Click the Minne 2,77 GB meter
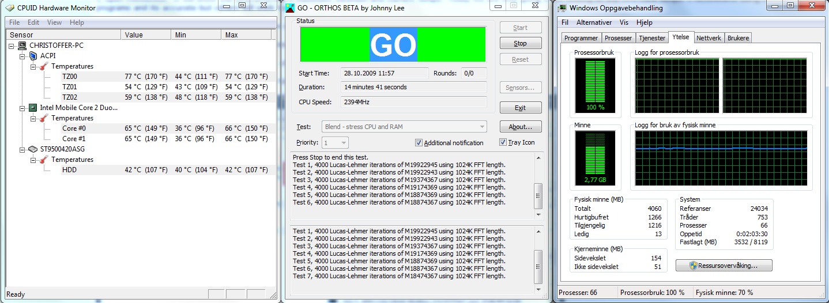Screen dimensions: 829x303 pos(595,158)
